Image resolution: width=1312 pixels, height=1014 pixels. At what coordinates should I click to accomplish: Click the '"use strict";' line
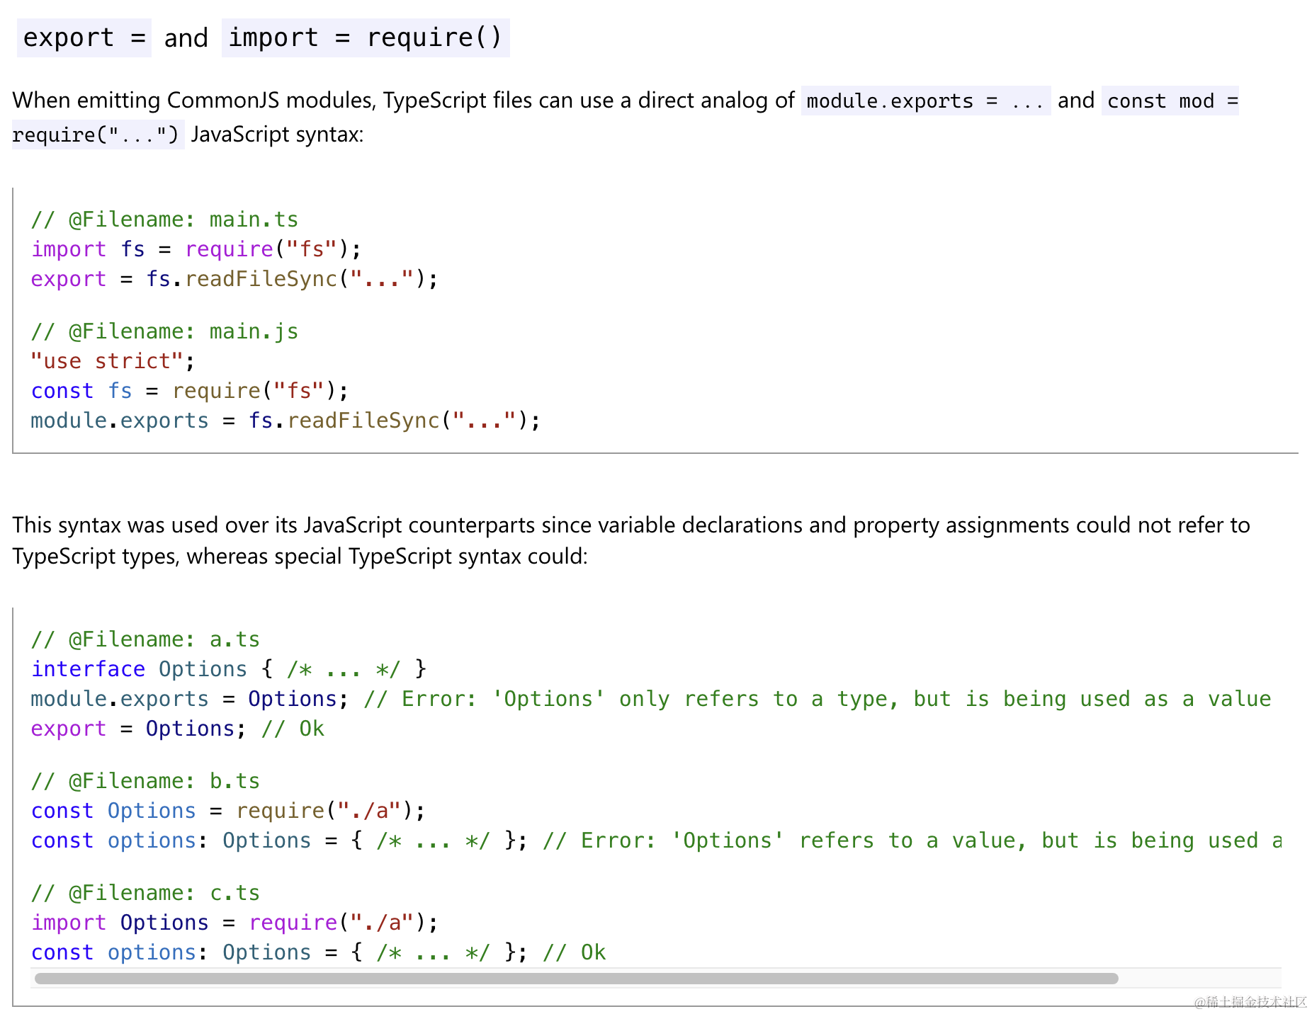pos(113,361)
